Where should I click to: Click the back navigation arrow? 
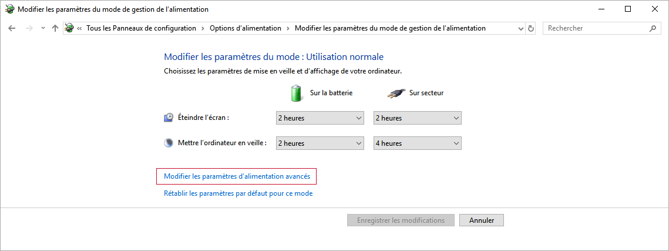12,28
